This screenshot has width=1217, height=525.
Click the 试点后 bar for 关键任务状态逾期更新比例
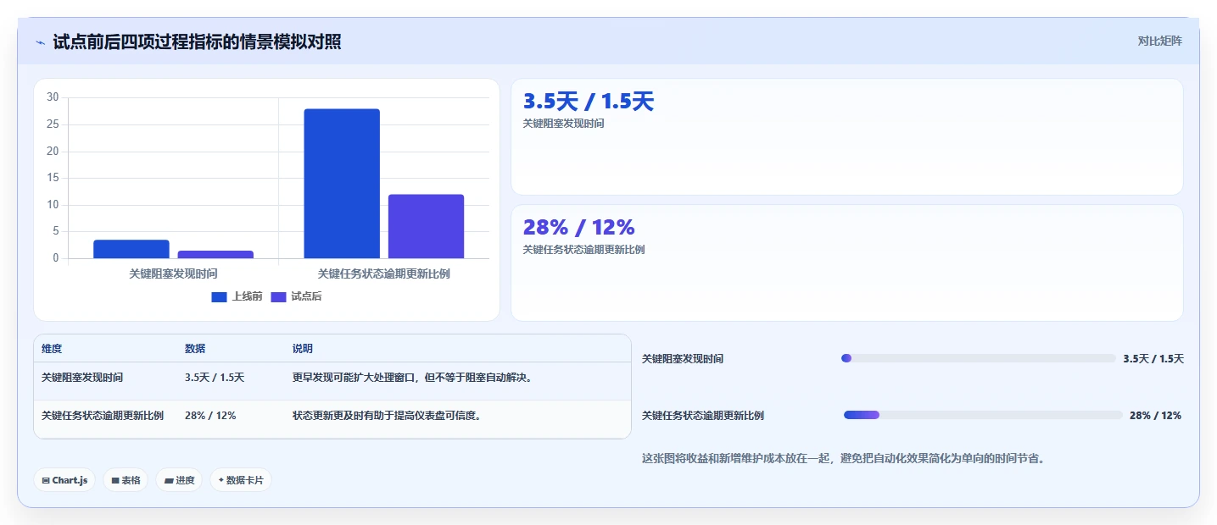point(426,226)
